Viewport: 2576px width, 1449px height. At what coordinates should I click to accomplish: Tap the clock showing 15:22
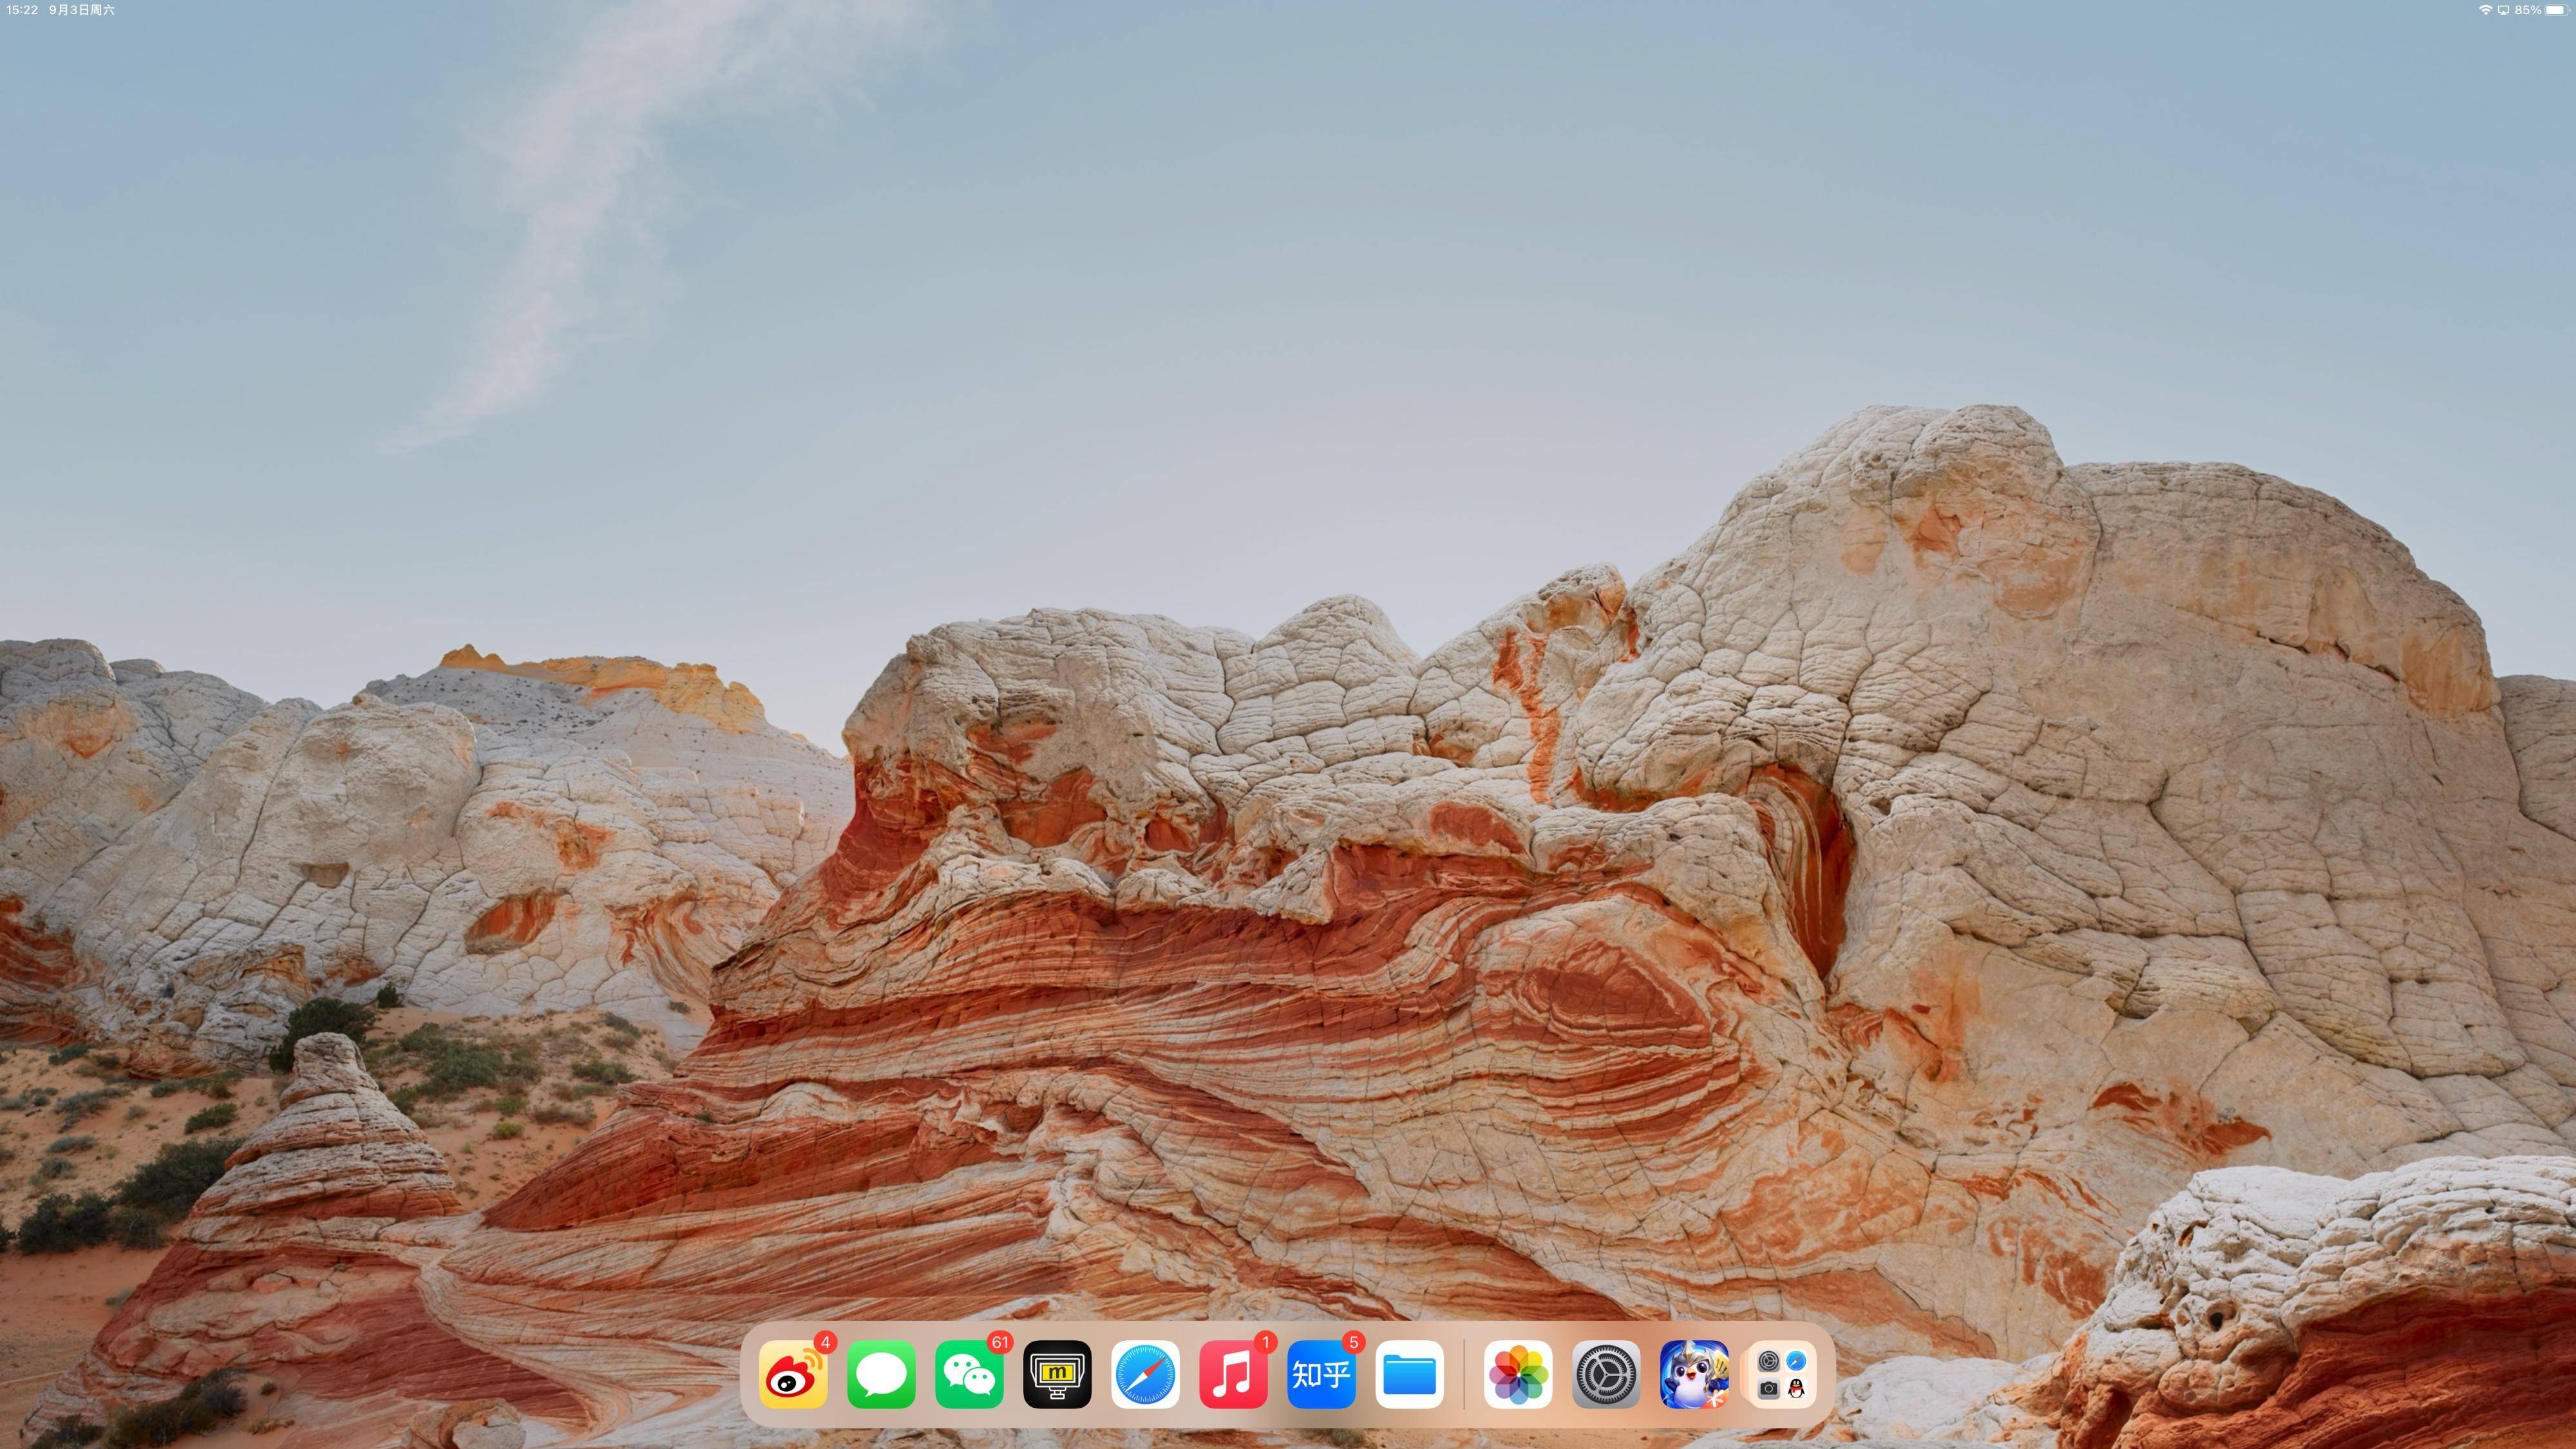point(23,10)
